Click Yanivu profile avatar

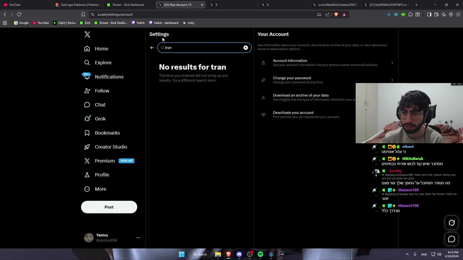(x=89, y=238)
